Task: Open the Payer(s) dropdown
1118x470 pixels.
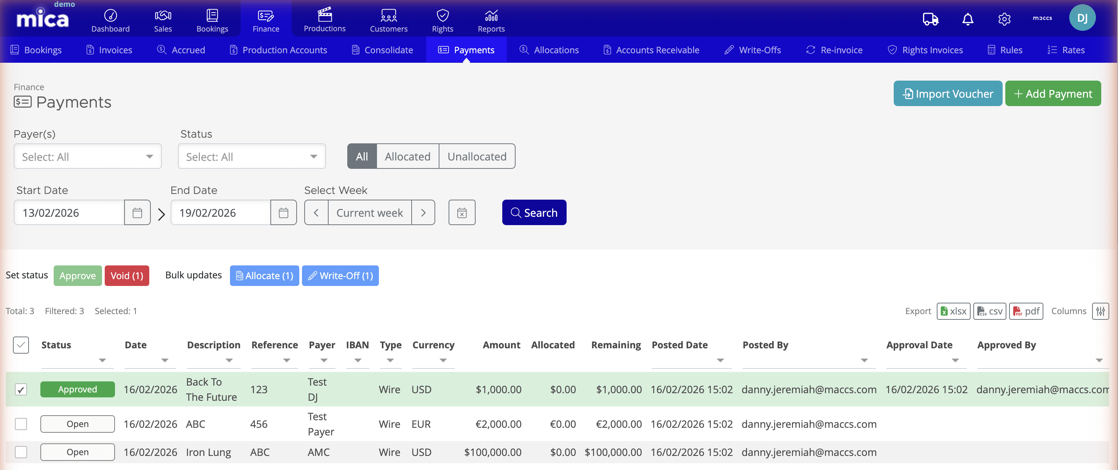Action: [x=87, y=156]
